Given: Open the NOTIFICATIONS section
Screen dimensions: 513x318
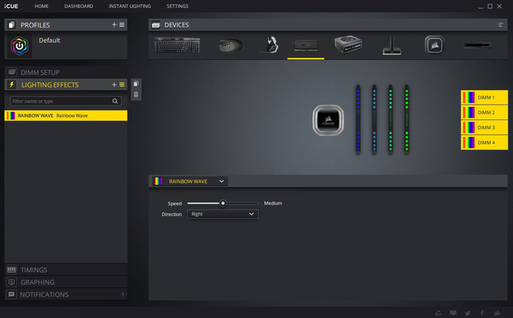Looking at the screenshot, I should pyautogui.click(x=66, y=294).
